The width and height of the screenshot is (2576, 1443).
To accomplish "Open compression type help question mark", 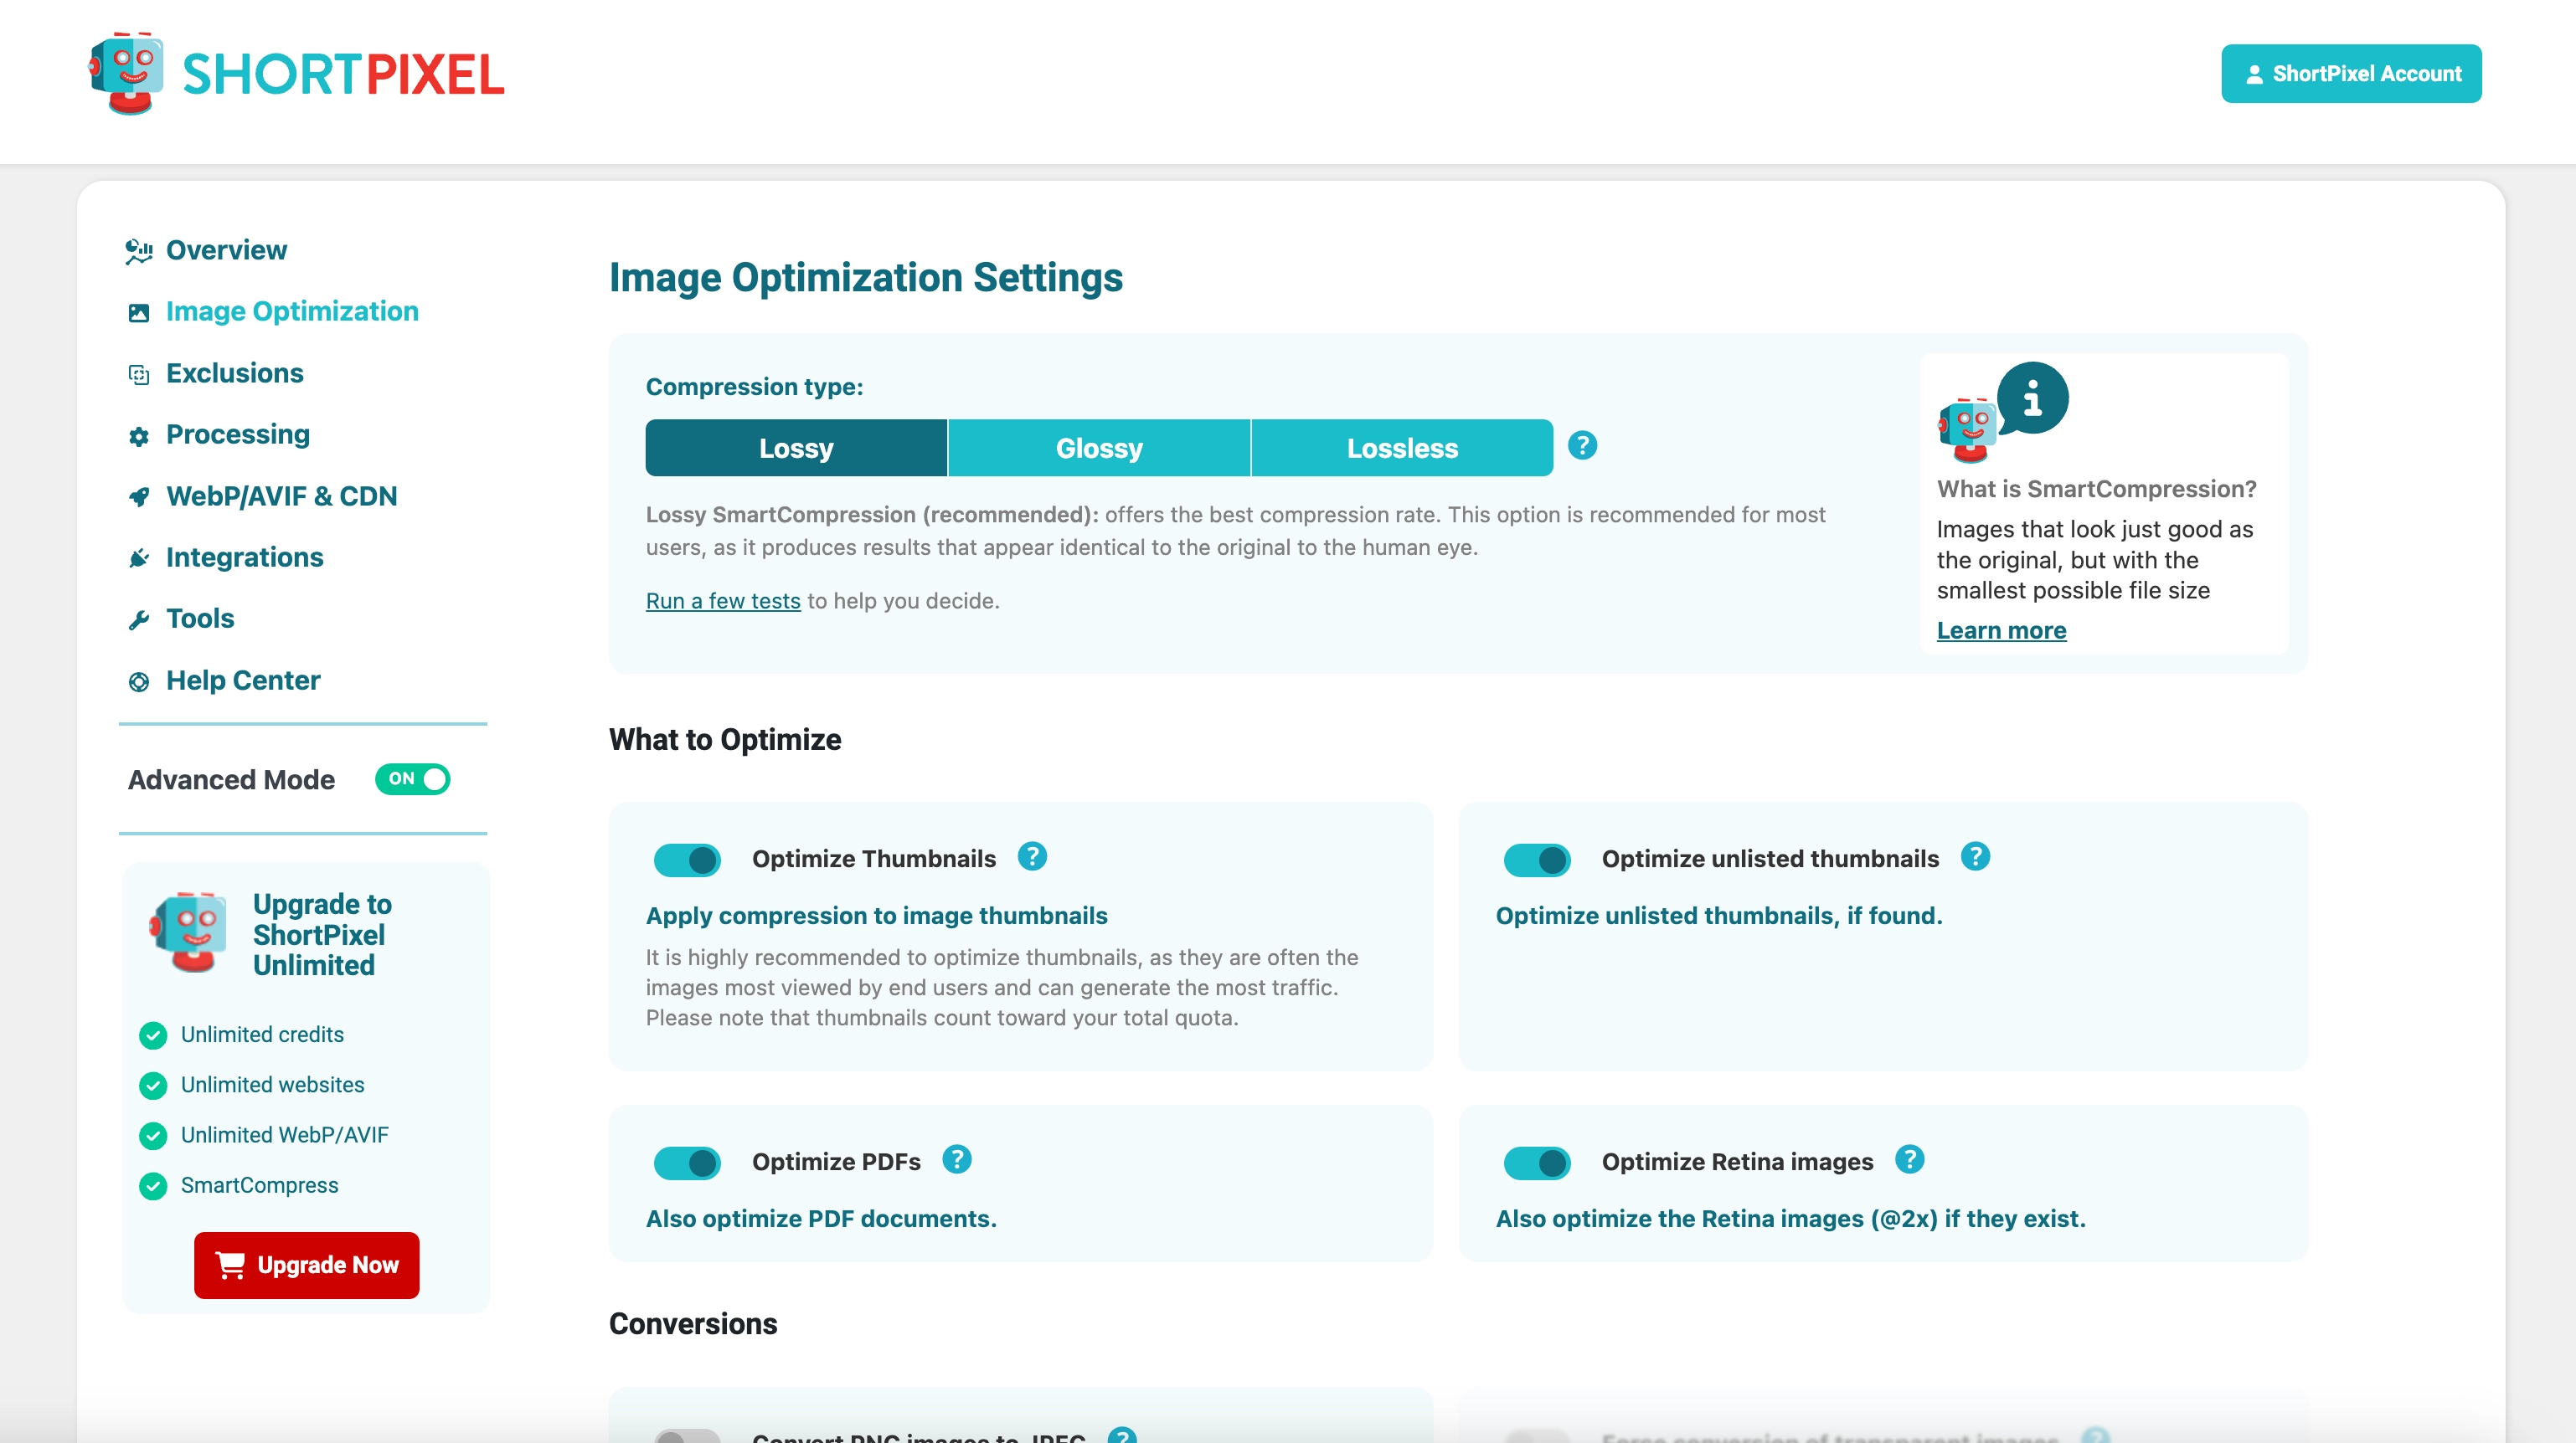I will (1582, 445).
